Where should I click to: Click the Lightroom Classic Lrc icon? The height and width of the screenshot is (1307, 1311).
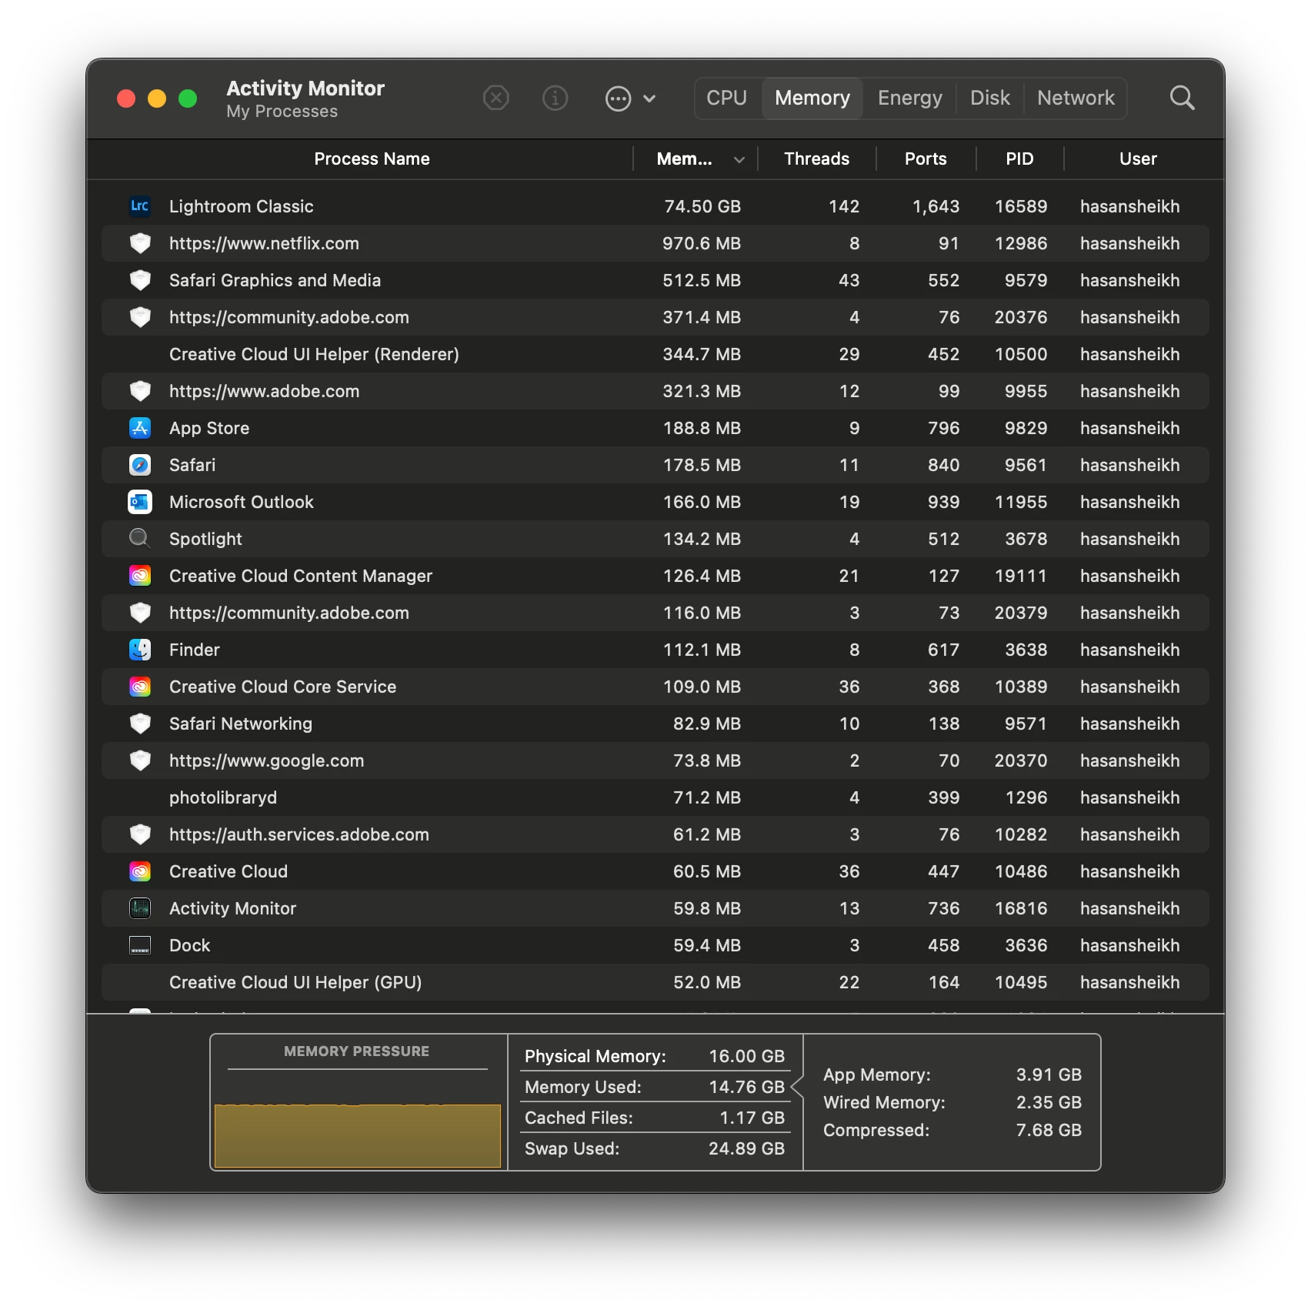pyautogui.click(x=140, y=206)
